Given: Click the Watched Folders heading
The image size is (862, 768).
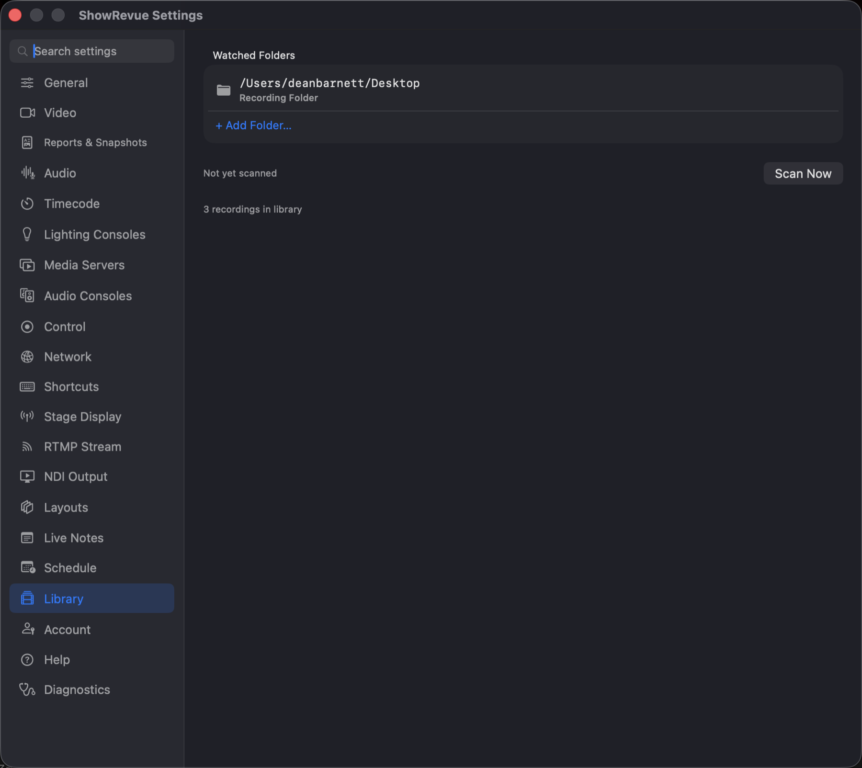Looking at the screenshot, I should point(253,55).
